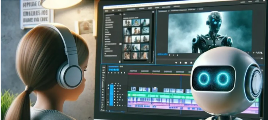Select the top-left clip thumbnail in the media bin
This screenshot has width=268, height=120.
tap(127, 23)
